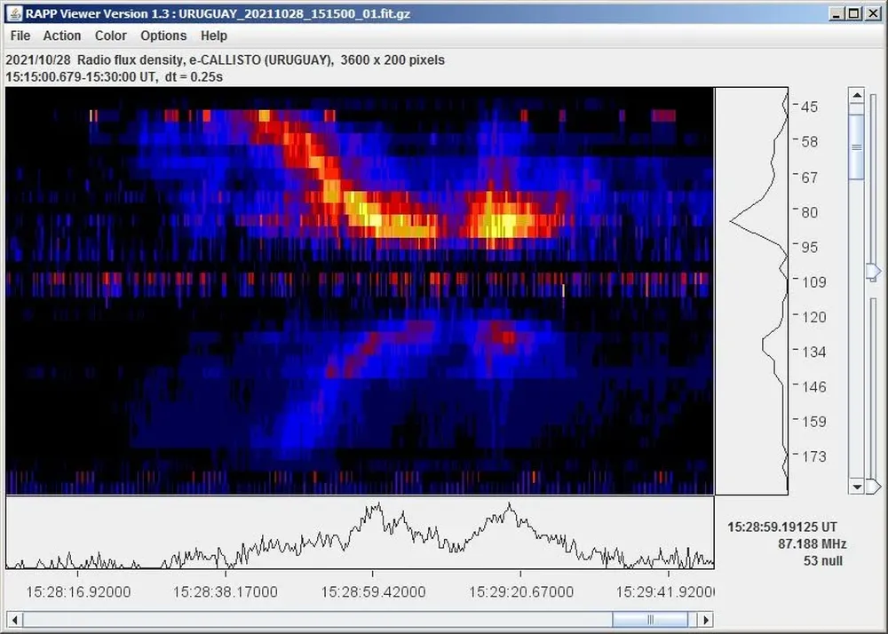The height and width of the screenshot is (634, 888).
Task: Open the Help menu
Action: (x=213, y=36)
